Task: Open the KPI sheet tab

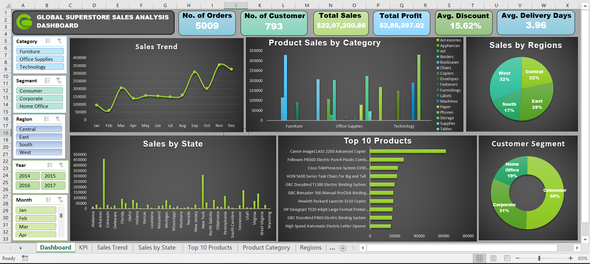Action: 83,248
